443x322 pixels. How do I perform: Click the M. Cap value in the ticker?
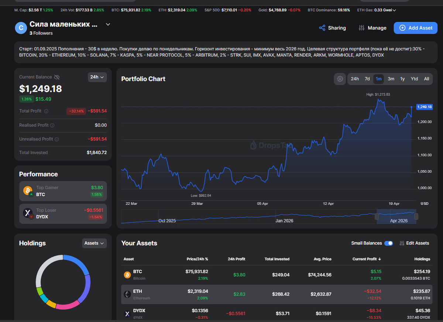coord(35,10)
